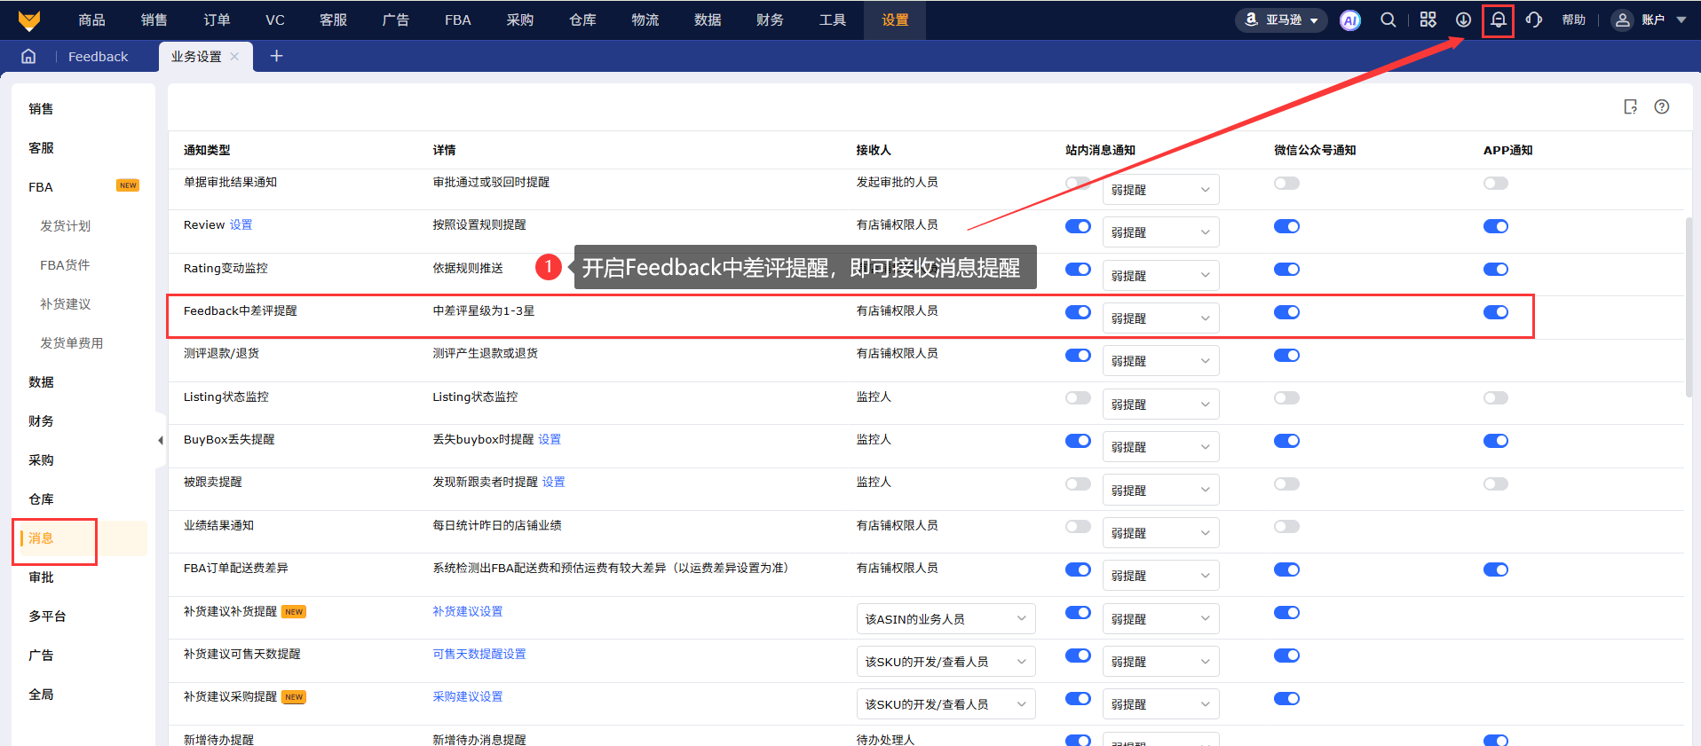The height and width of the screenshot is (746, 1701).
Task: Click the 设置 link next to Review
Action: [241, 225]
